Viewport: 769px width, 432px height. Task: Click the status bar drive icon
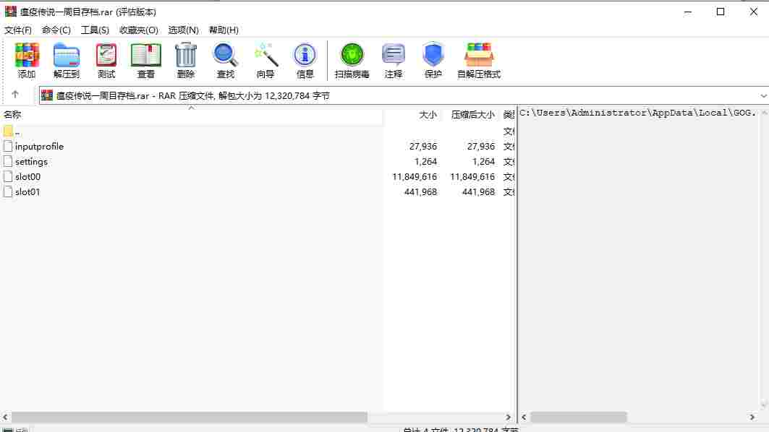pyautogui.click(x=8, y=430)
